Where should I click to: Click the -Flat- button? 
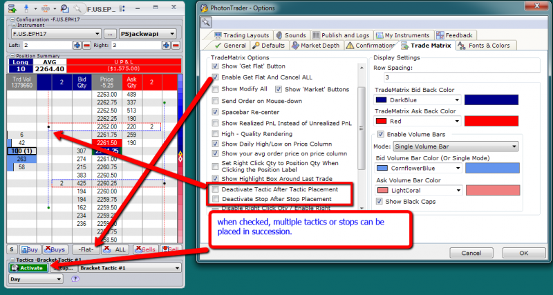(86, 249)
